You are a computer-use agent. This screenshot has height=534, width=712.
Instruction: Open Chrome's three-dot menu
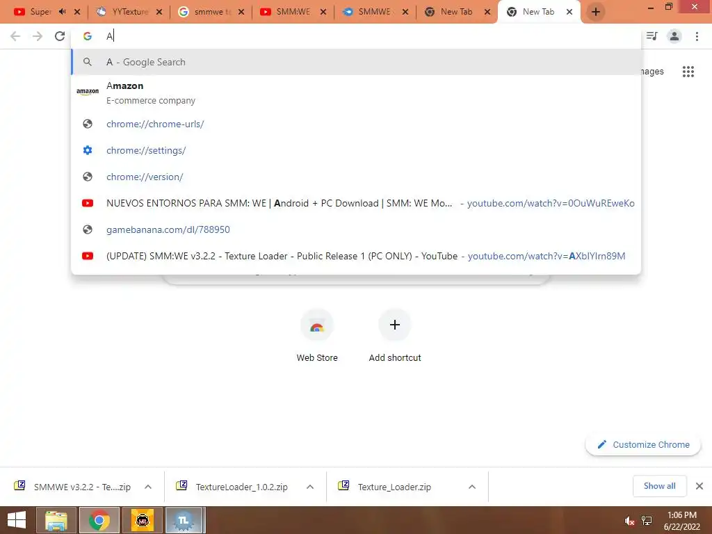(697, 36)
